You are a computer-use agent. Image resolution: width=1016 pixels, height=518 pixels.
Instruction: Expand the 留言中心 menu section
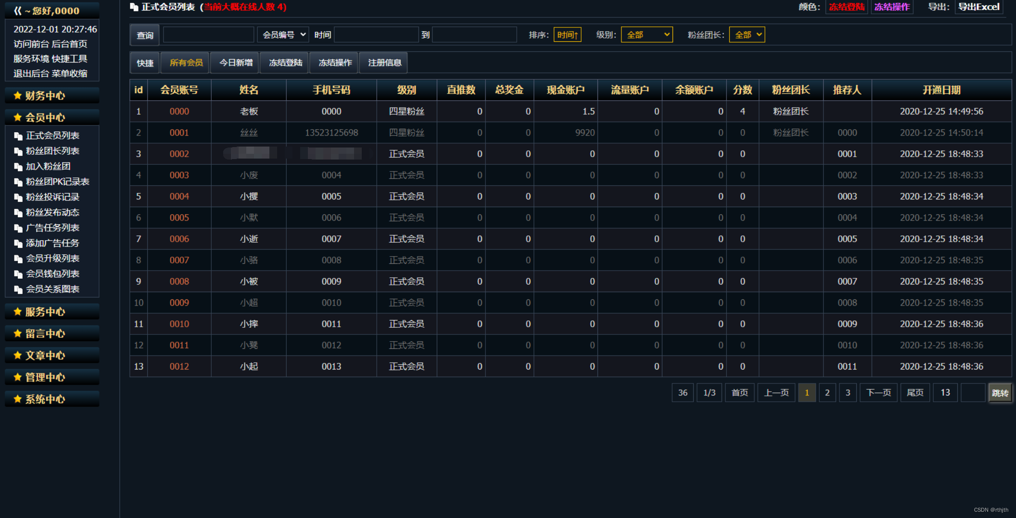[52, 333]
